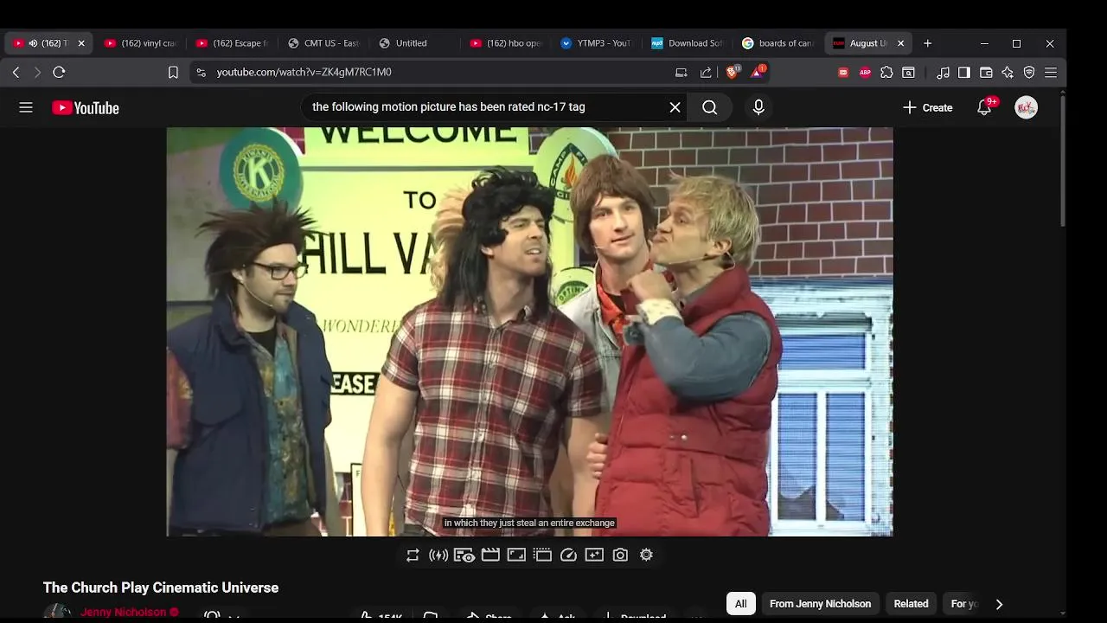The image size is (1107, 623).
Task: Open Brave VPN shield icon
Action: pyautogui.click(x=1029, y=73)
